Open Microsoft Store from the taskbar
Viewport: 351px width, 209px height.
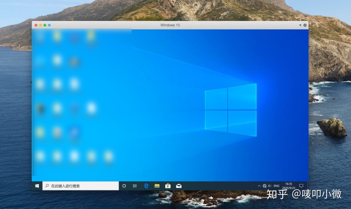pos(168,186)
